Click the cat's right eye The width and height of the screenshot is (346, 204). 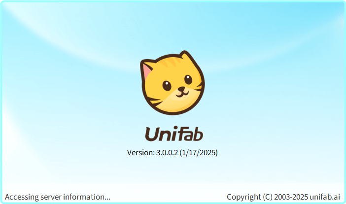188,79
